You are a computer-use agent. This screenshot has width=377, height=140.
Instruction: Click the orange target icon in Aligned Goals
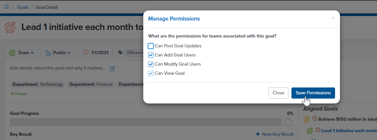pyautogui.click(x=306, y=119)
